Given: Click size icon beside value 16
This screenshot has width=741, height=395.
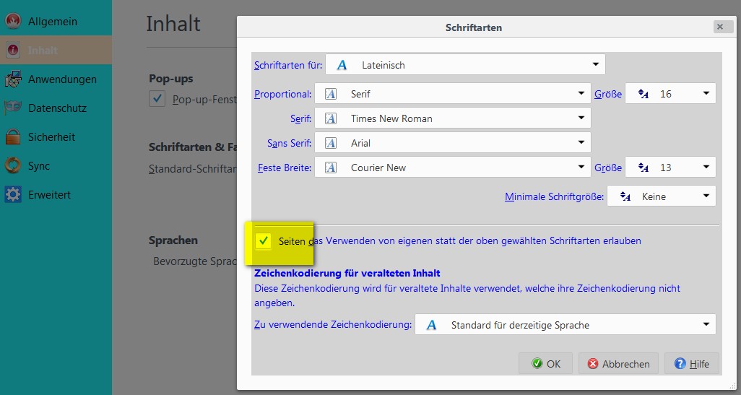Looking at the screenshot, I should 643,94.
